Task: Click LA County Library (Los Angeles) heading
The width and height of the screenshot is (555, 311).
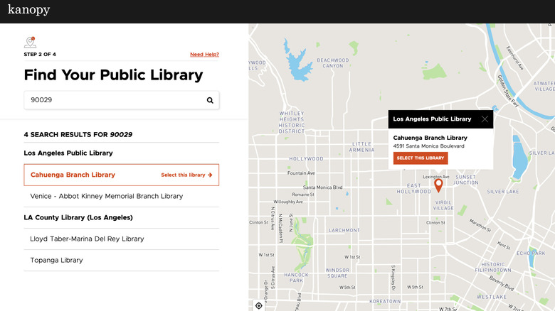Action: (78, 217)
